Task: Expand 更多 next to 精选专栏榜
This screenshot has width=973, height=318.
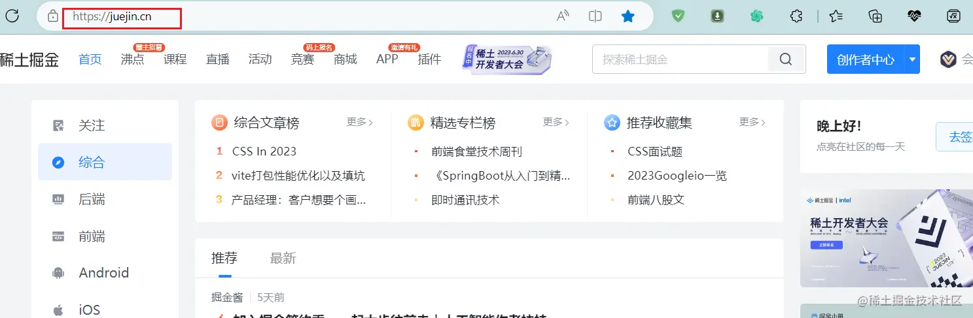Action: click(556, 122)
